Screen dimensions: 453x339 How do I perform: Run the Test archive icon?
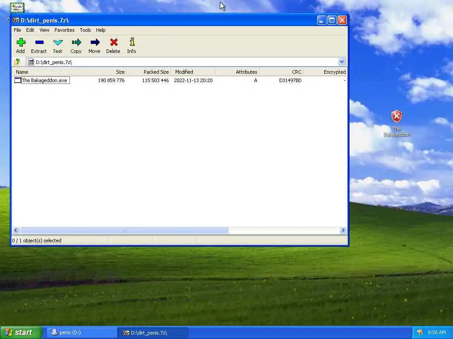click(x=58, y=43)
